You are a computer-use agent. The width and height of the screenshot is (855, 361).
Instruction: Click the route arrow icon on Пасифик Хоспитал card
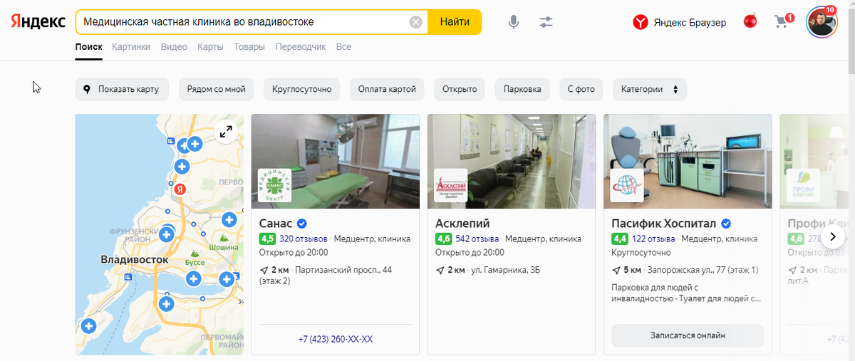[616, 270]
